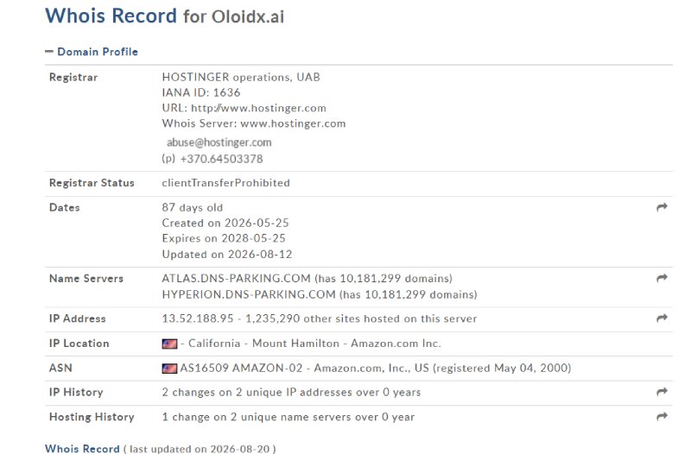Select the HYPERION.DNS-PARKING.COM name server
This screenshot has height=454, width=691.
coord(249,294)
